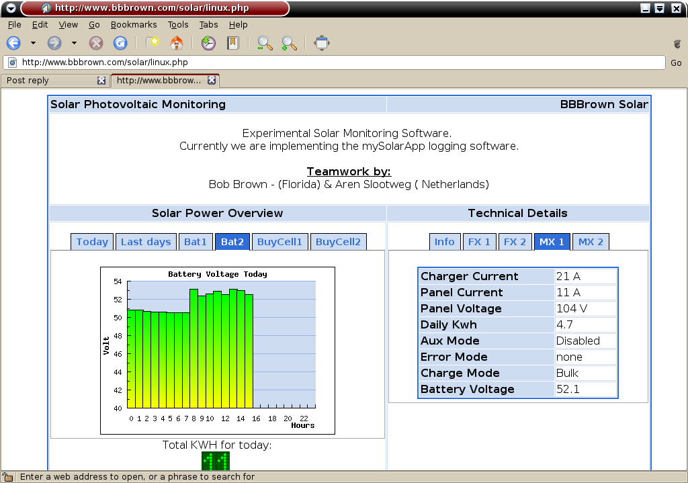Select the Last days overview tab
688x483 pixels.
point(146,242)
